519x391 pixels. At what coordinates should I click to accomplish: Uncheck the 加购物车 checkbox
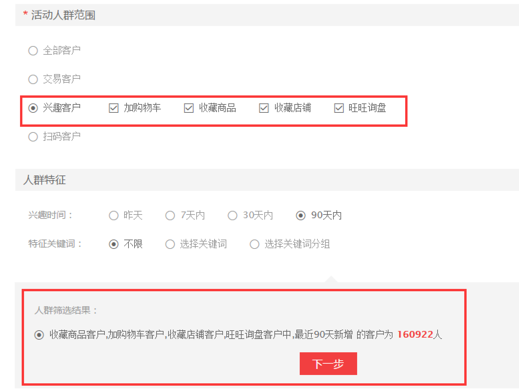click(x=114, y=108)
